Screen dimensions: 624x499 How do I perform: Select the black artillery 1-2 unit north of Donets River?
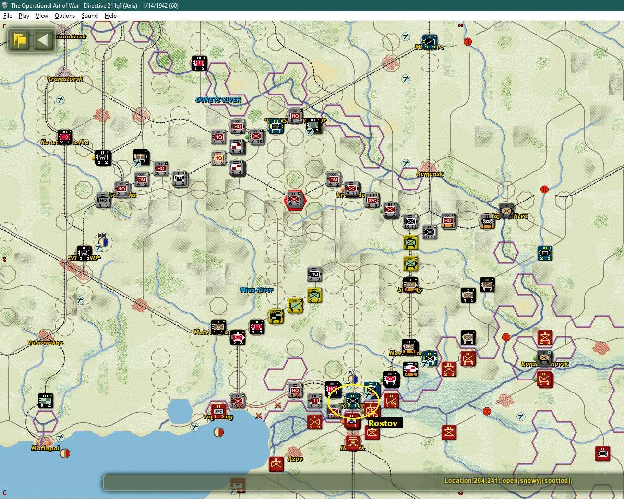[199, 63]
